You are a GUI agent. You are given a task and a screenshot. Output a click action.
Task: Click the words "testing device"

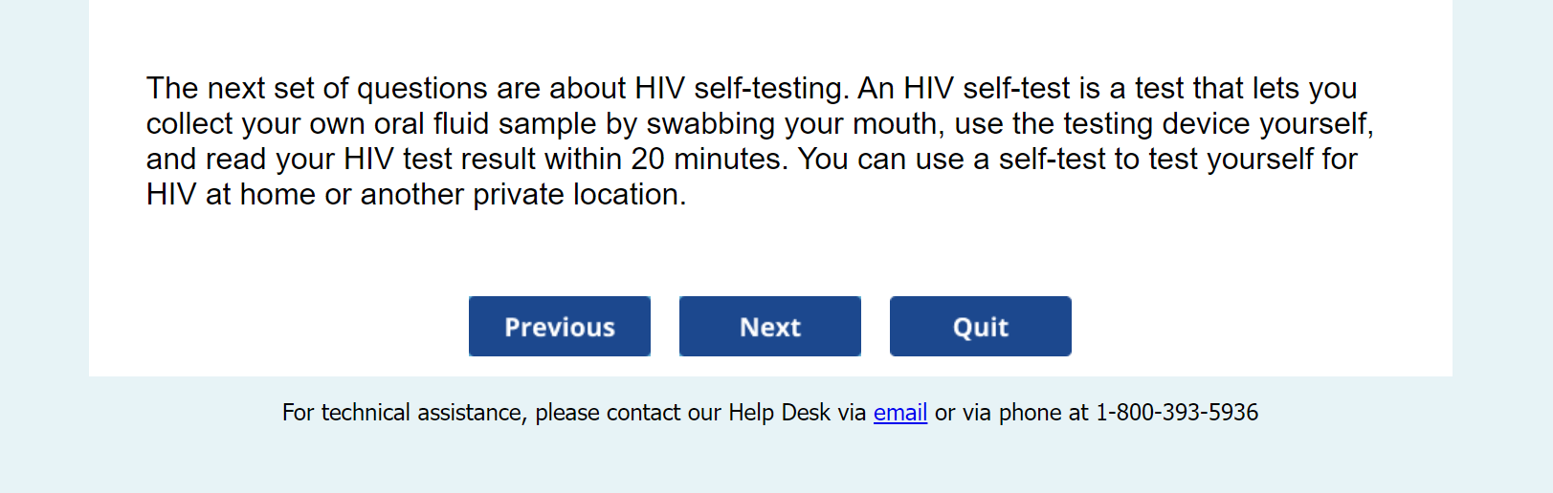click(x=1156, y=123)
